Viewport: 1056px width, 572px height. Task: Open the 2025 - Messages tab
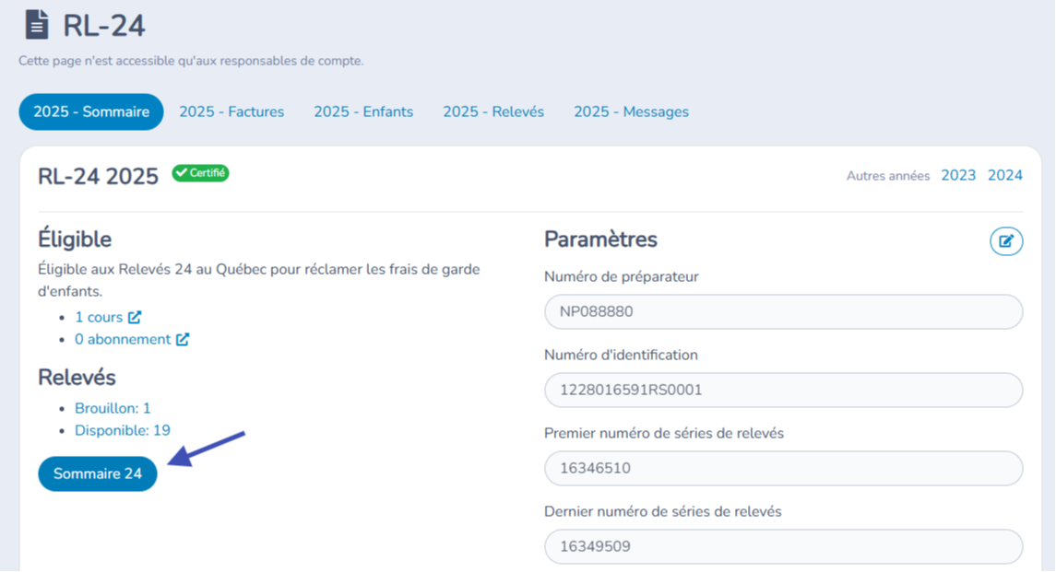tap(631, 111)
